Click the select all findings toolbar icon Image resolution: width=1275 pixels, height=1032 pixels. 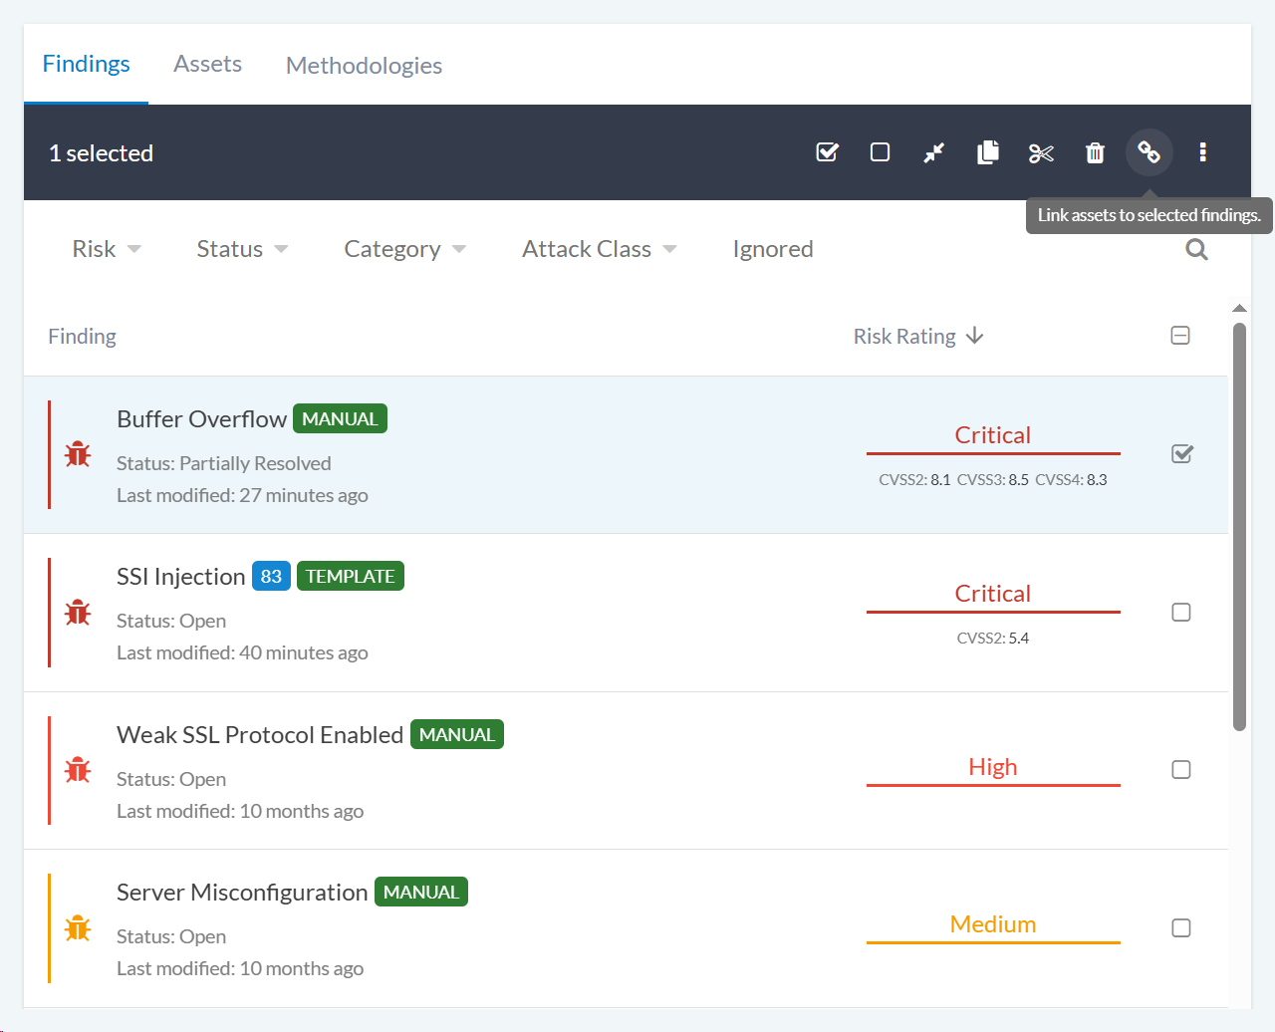click(x=827, y=152)
